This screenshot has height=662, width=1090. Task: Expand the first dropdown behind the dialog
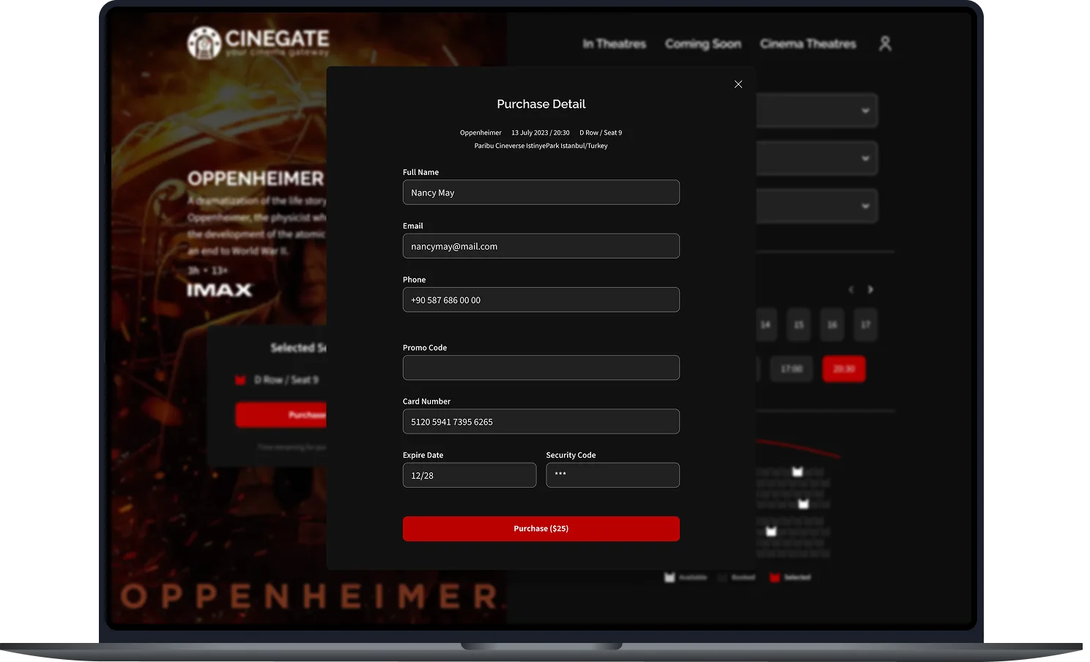817,111
